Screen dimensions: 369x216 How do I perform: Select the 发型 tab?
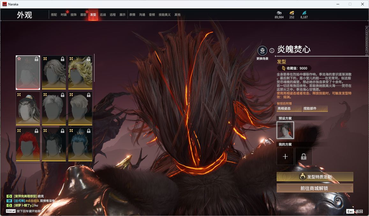click(93, 15)
